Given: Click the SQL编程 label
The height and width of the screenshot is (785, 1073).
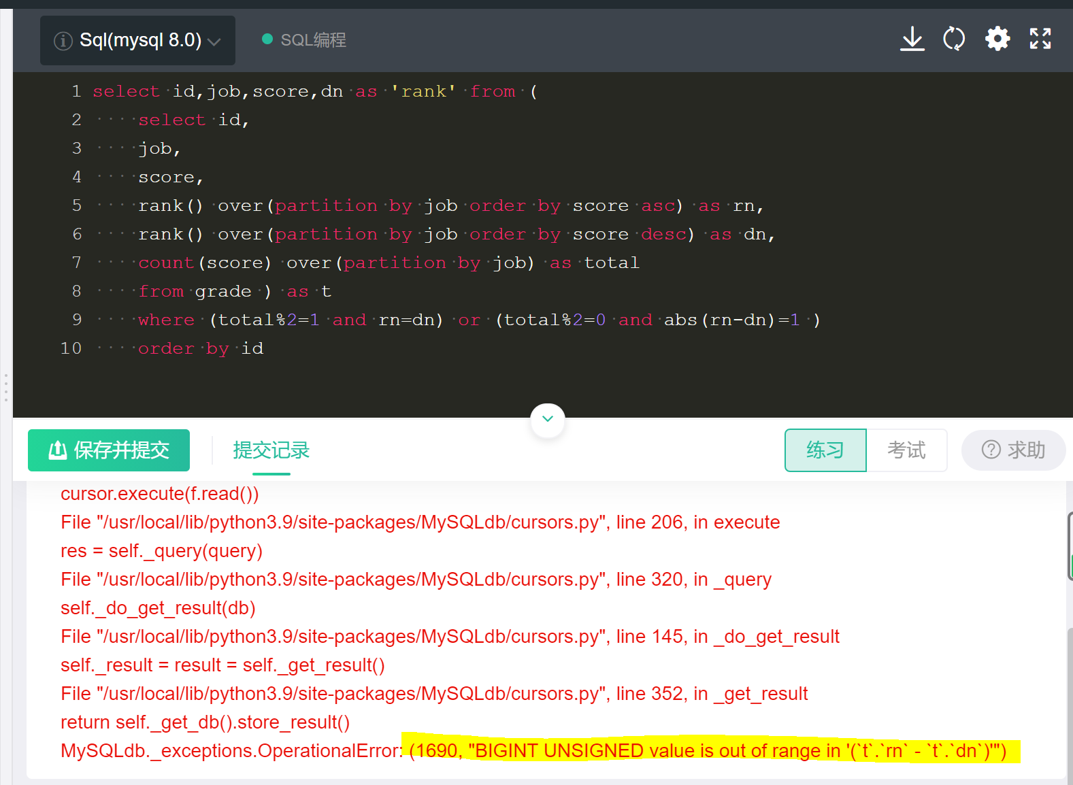Looking at the screenshot, I should (313, 40).
